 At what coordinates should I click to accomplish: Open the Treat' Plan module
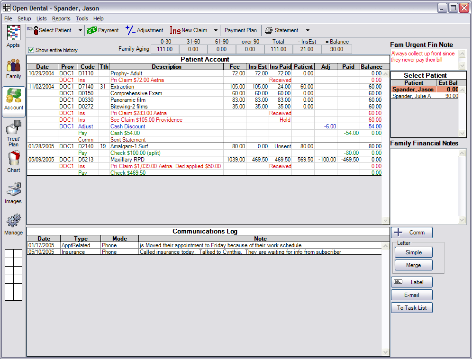point(13,131)
